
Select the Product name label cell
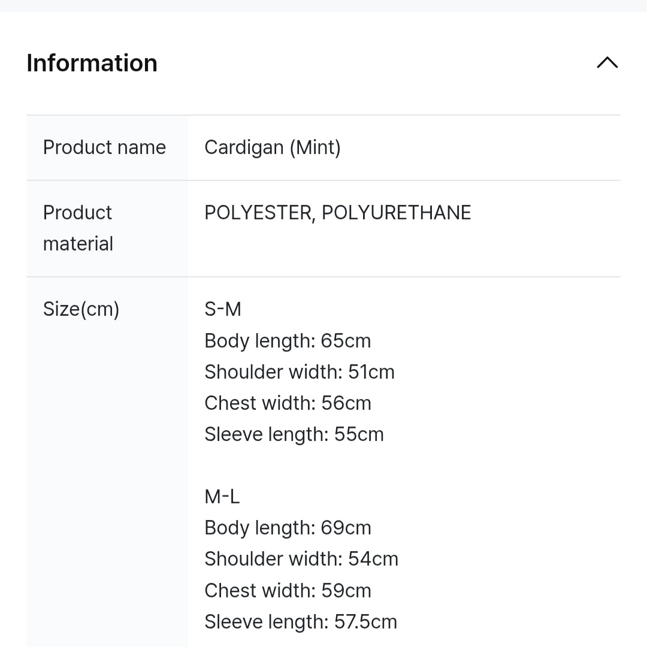pos(104,147)
